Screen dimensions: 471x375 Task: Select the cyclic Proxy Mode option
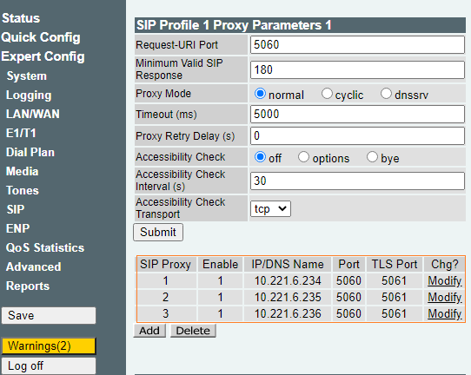click(x=327, y=94)
